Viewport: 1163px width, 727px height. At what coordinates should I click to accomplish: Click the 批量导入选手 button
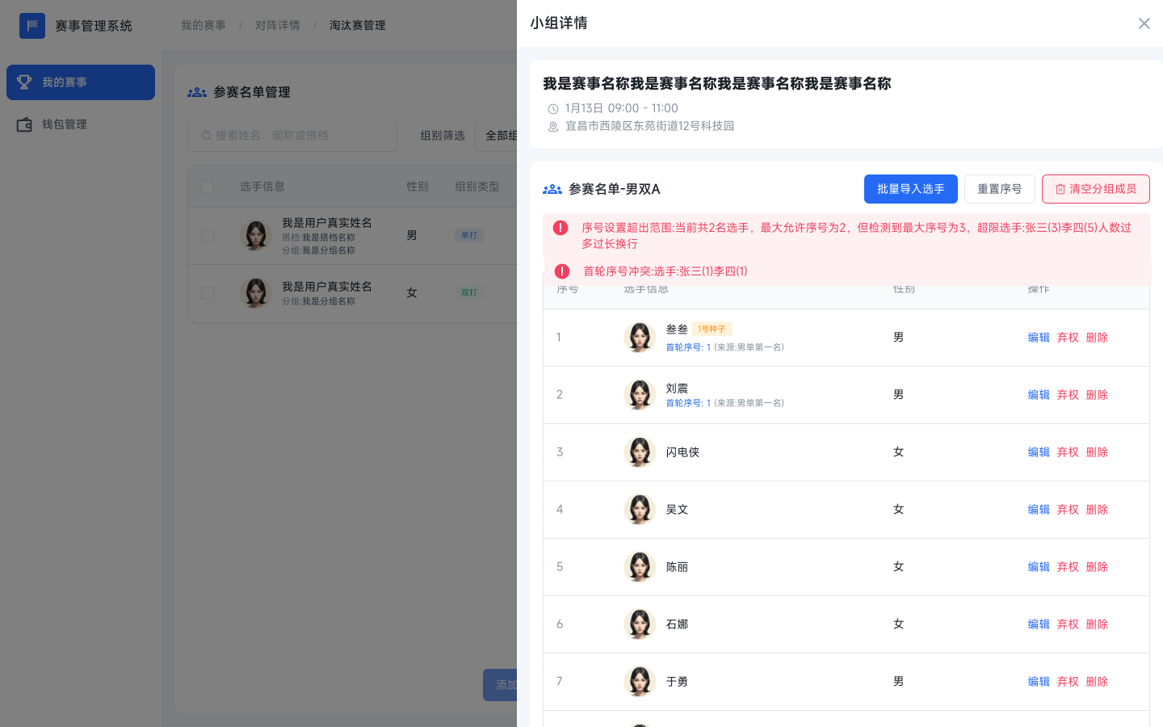pyautogui.click(x=911, y=189)
